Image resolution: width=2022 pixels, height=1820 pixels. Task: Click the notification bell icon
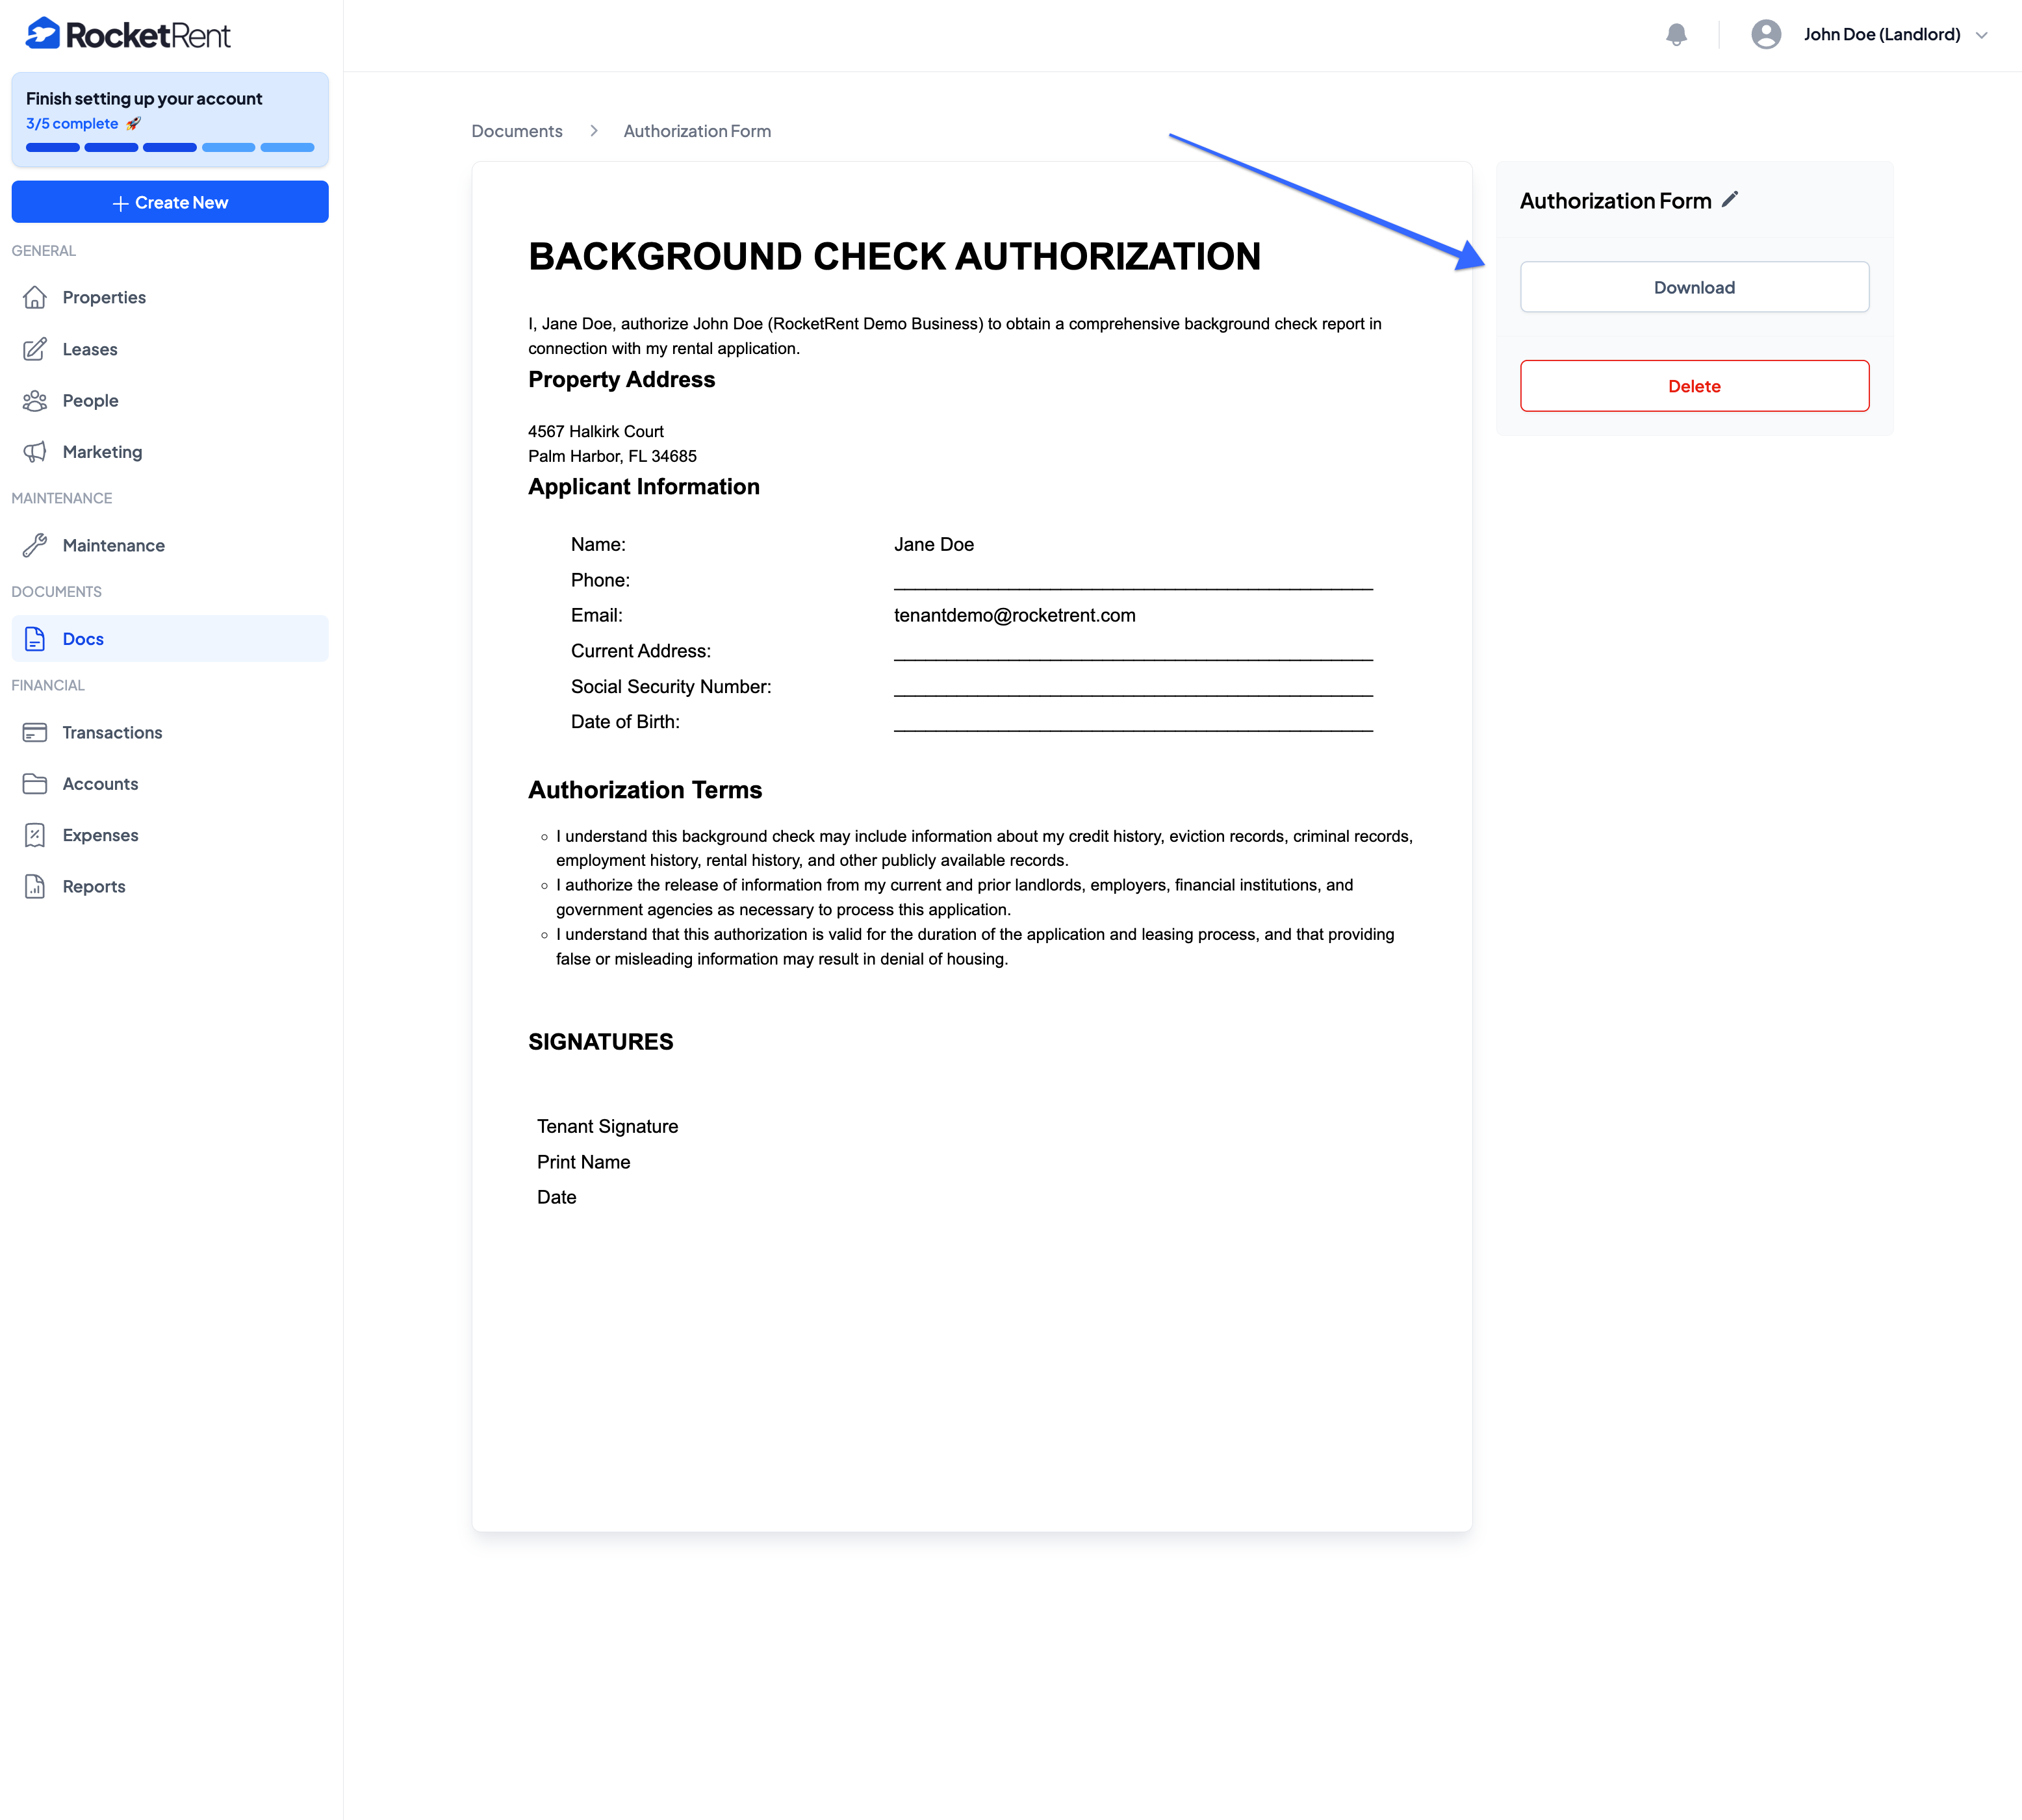click(1676, 35)
